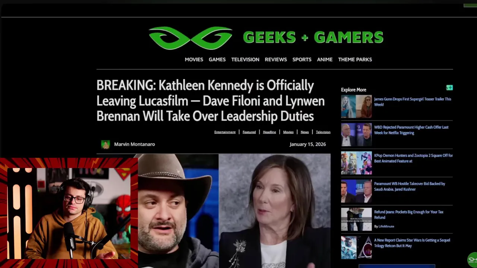Viewport: 477px width, 268px height.
Task: Open Paramount WB Hostile Takeover article
Action: click(x=410, y=186)
